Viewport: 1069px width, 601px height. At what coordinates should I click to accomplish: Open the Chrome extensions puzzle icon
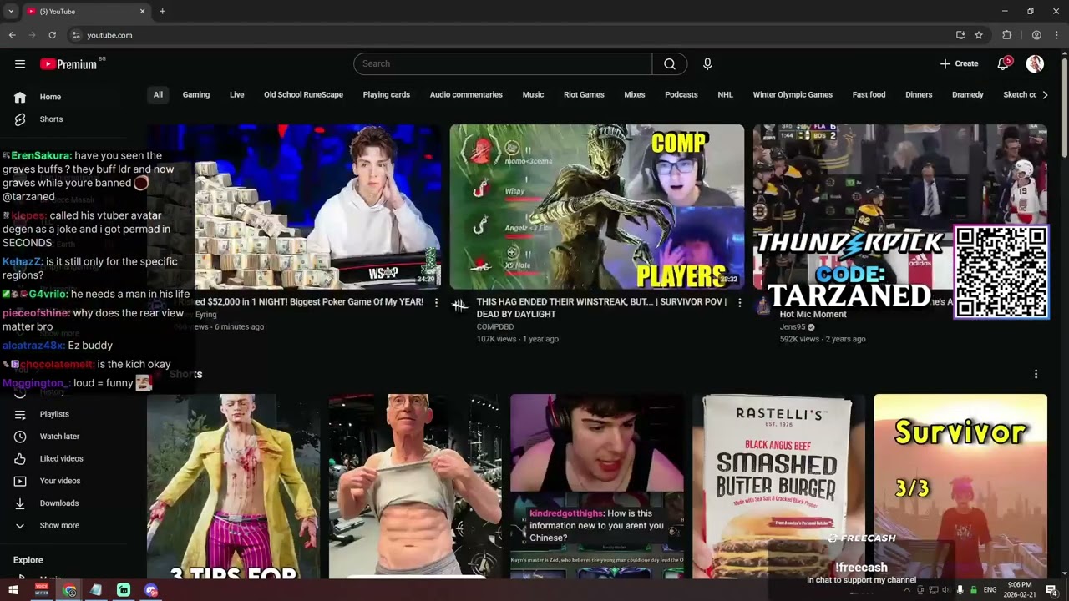coord(1006,35)
